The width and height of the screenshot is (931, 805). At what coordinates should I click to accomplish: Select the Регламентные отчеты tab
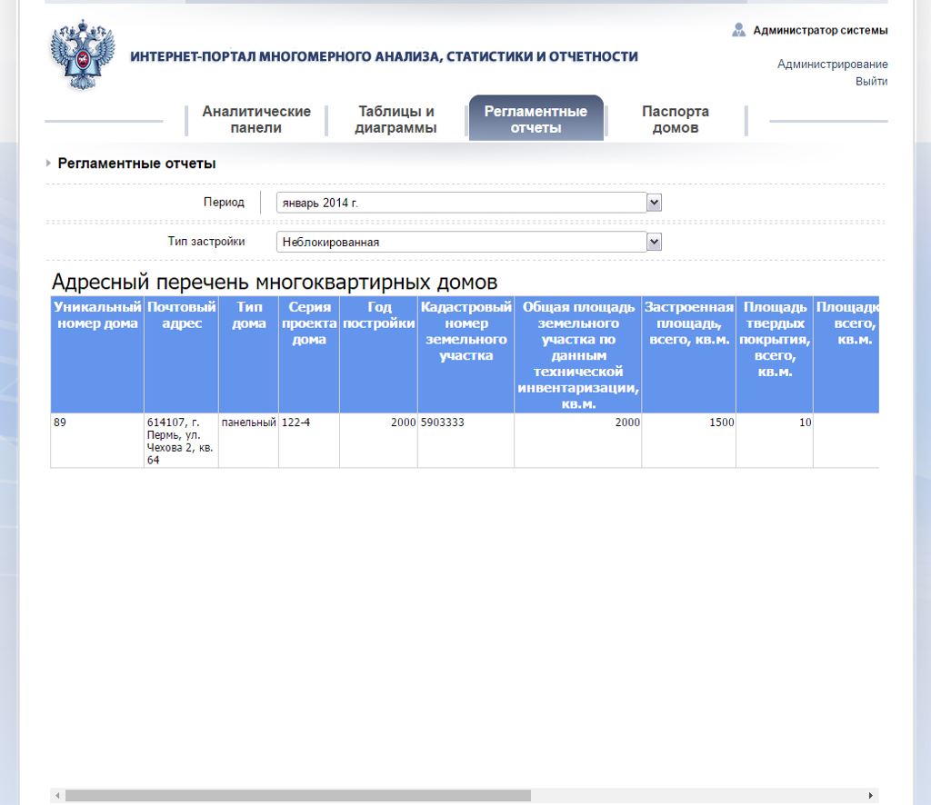point(536,120)
